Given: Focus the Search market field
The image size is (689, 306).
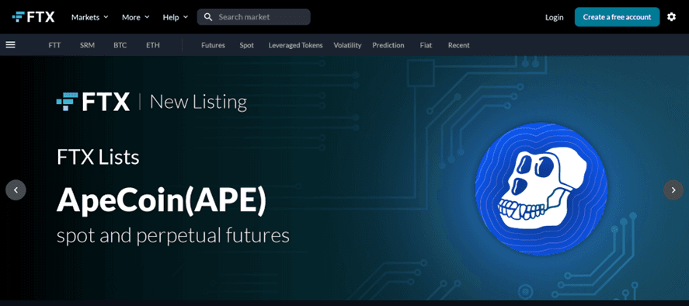Looking at the screenshot, I should coord(254,17).
